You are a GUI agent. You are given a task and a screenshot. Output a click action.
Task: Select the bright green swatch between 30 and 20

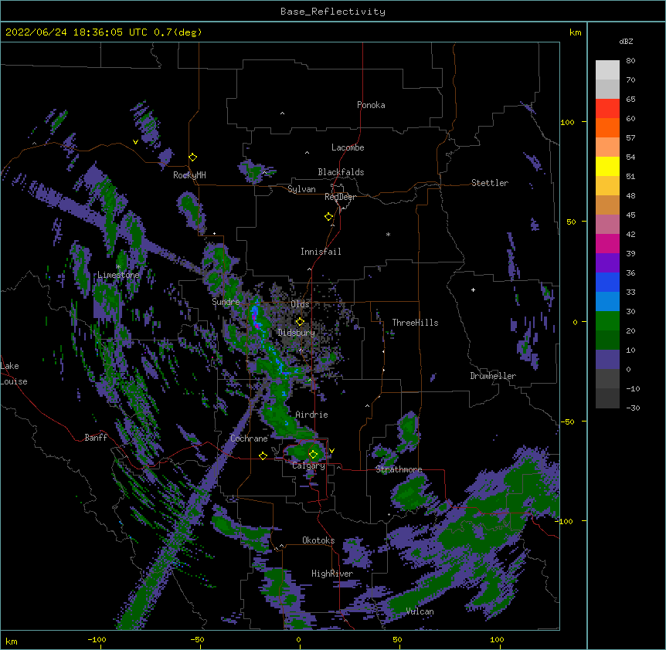point(607,321)
